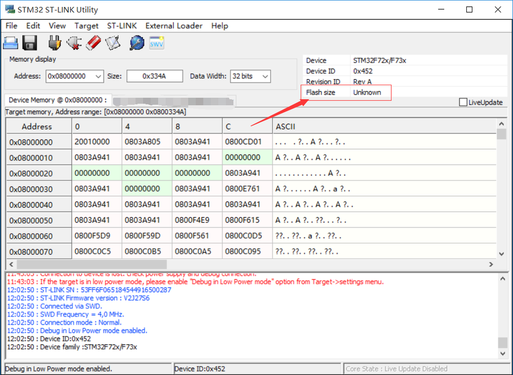513x375 pixels.
Task: Select memory cell 0800F4E9
Action: (x=197, y=220)
